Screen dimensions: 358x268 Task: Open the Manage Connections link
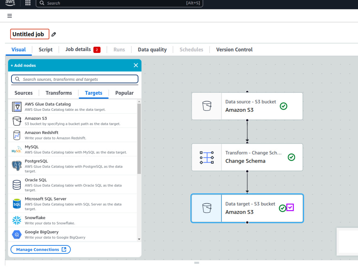[x=41, y=249]
